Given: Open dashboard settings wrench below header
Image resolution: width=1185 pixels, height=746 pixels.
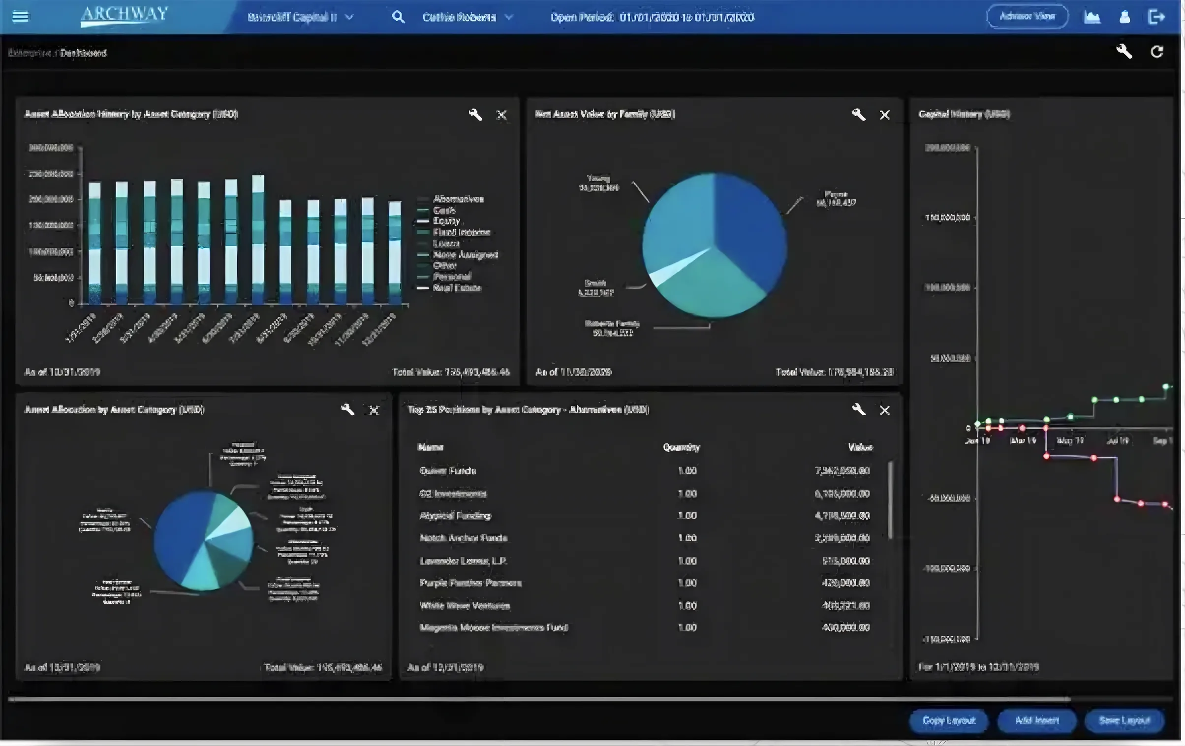Looking at the screenshot, I should pos(1124,51).
